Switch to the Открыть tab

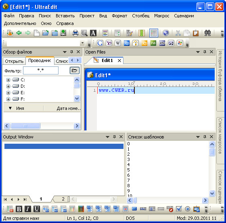point(14,61)
